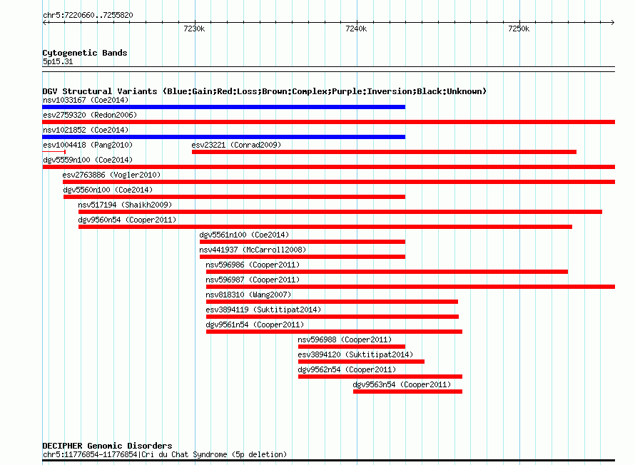Click the red bar under dgv5559n100

pyautogui.click(x=328, y=167)
